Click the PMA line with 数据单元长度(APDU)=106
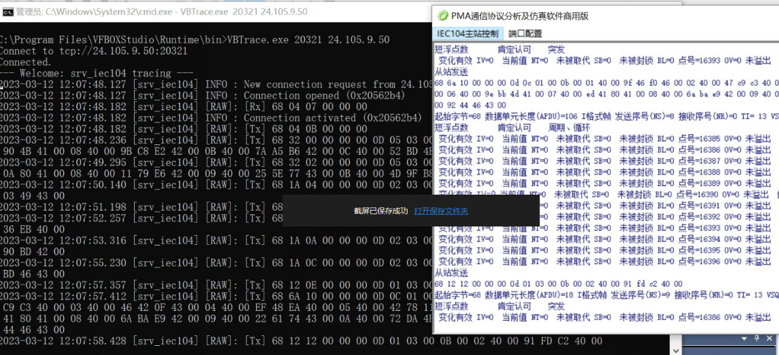This screenshot has height=355, width=779. pos(606,116)
